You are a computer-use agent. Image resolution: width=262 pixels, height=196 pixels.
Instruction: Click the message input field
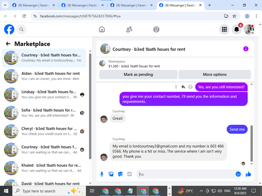pos(186,174)
